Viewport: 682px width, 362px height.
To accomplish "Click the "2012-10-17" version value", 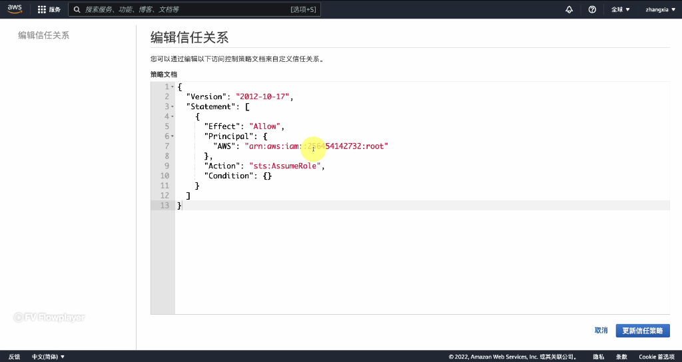I will (x=262, y=96).
